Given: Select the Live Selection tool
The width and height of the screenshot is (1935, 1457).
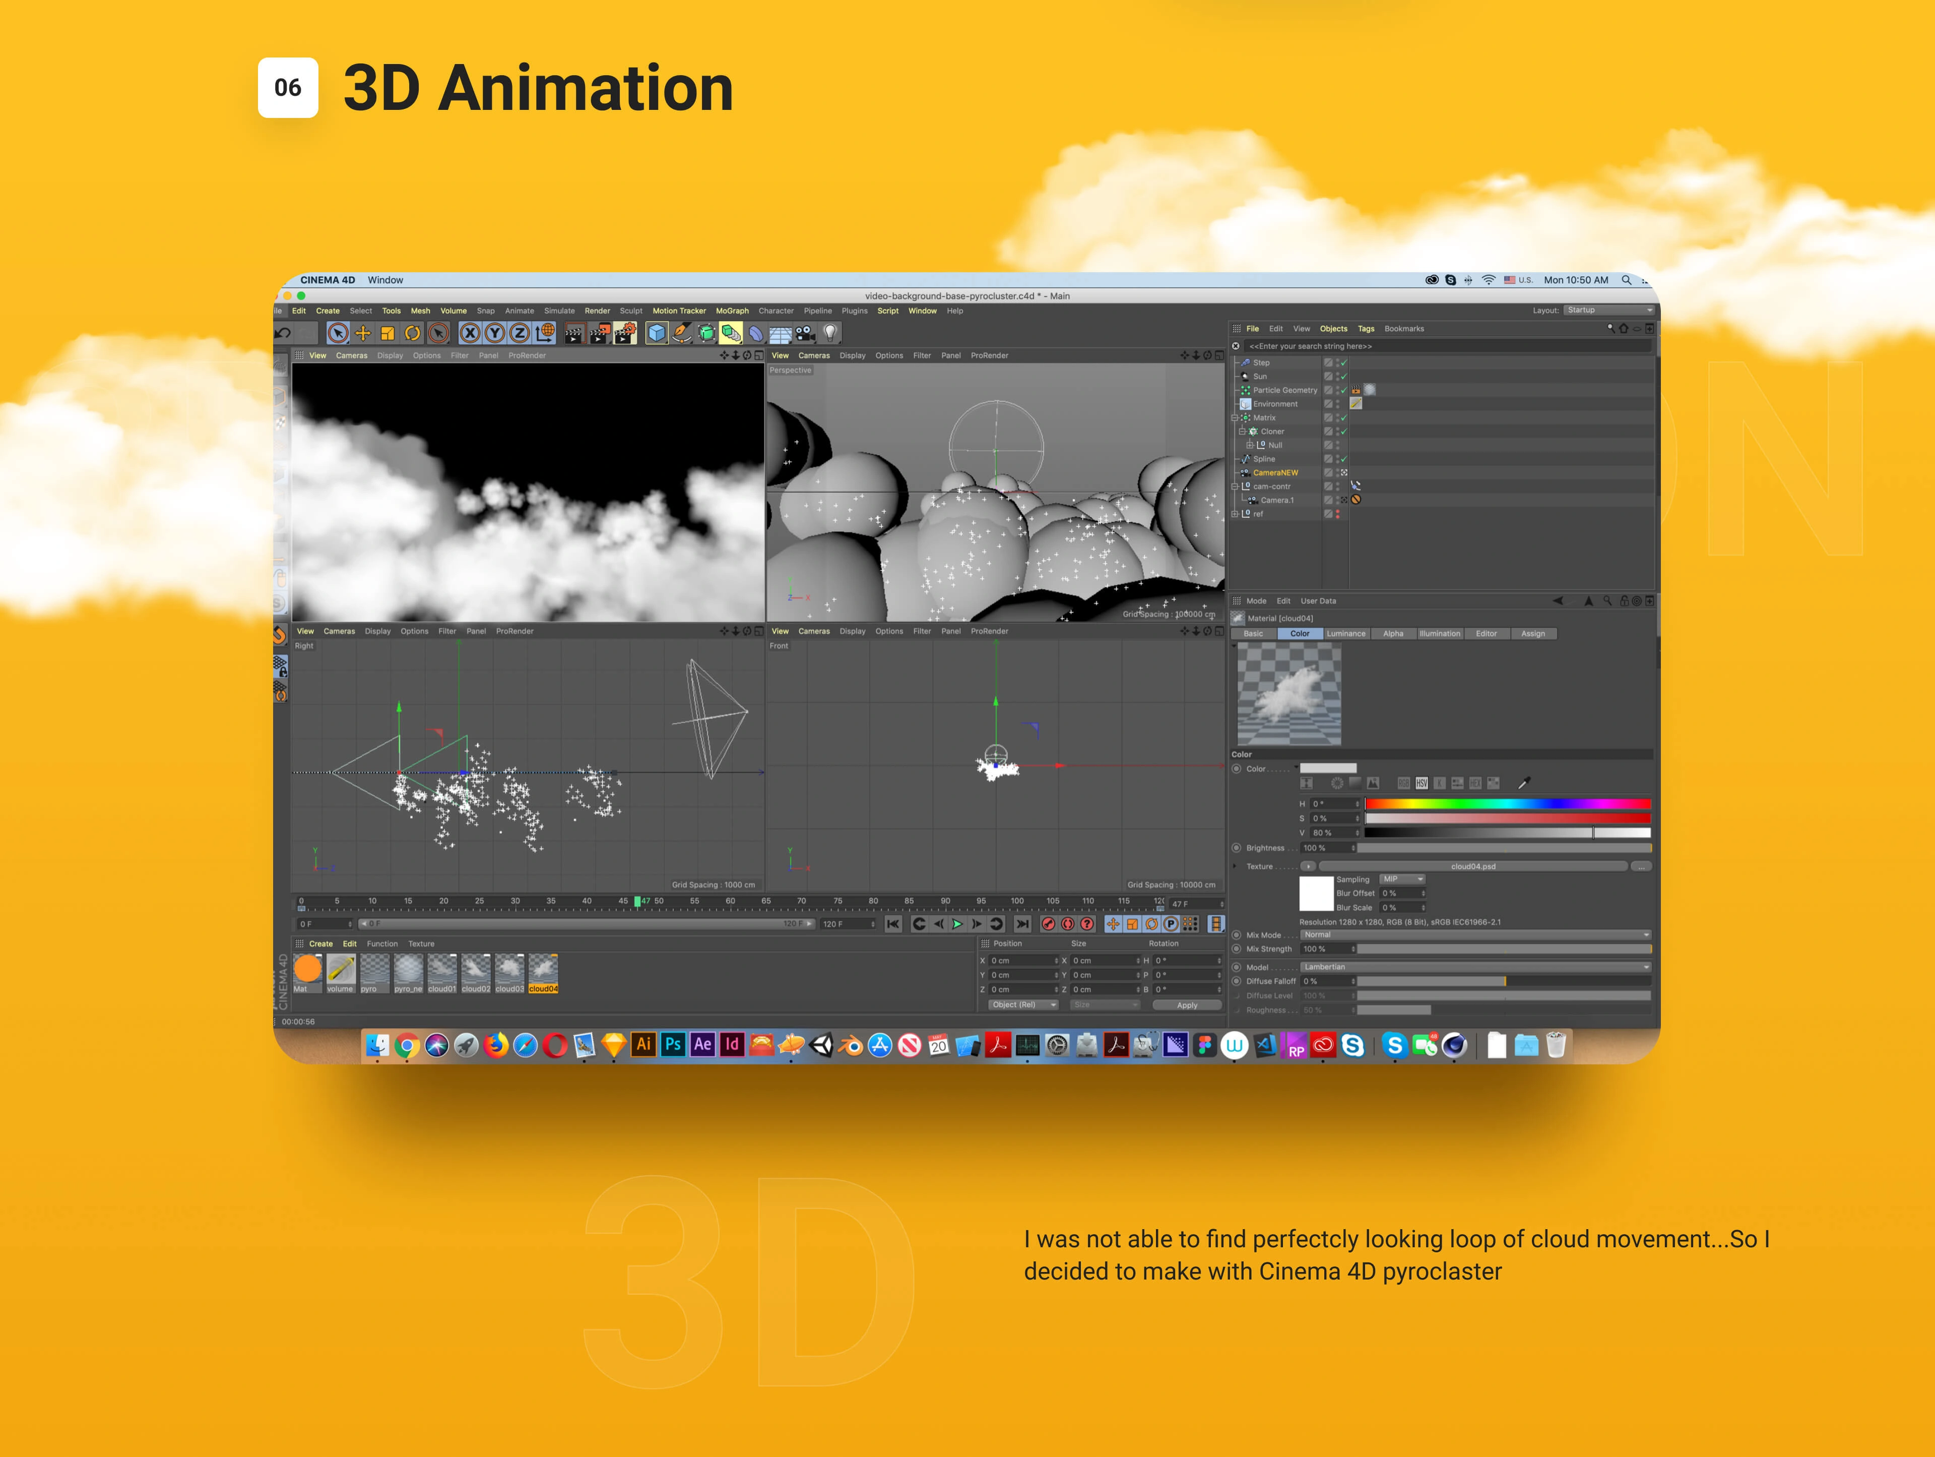Looking at the screenshot, I should (338, 333).
